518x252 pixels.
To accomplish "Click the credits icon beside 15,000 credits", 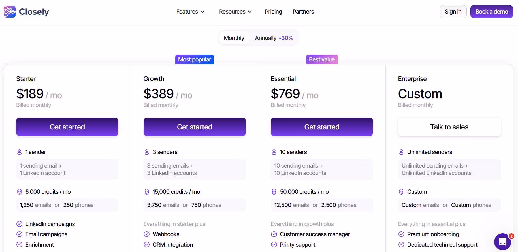I will tap(147, 192).
